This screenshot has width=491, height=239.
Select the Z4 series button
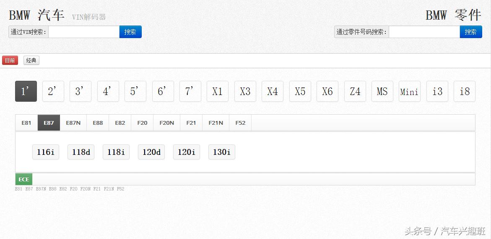[x=355, y=91]
